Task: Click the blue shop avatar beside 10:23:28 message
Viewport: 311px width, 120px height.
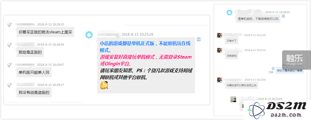Action: click(x=89, y=35)
